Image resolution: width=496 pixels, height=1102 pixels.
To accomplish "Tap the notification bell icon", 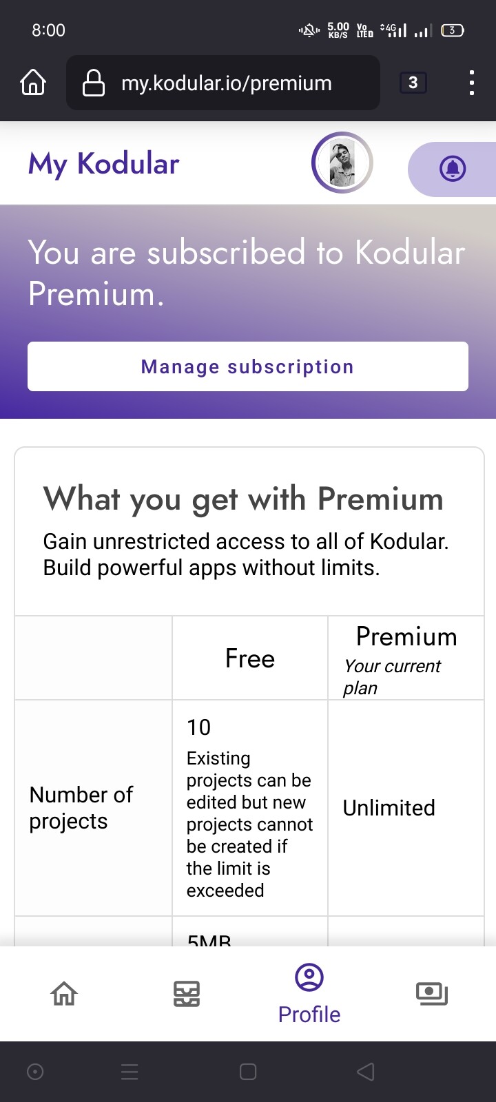I will tap(453, 169).
